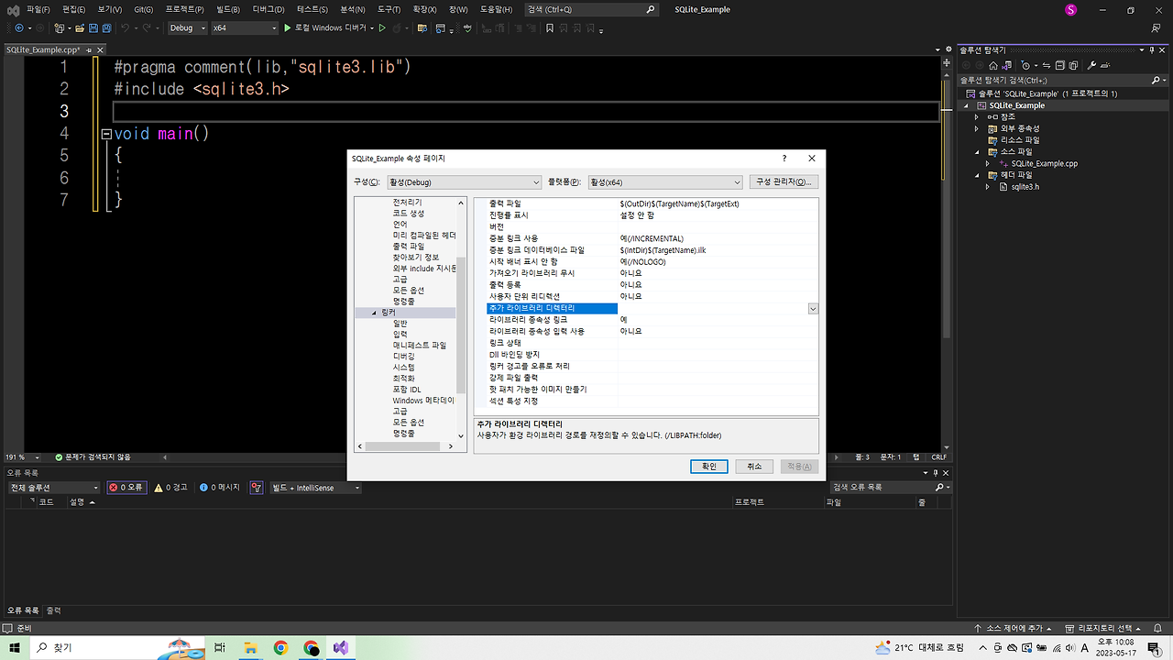Click the Properties wrench icon

point(1091,65)
